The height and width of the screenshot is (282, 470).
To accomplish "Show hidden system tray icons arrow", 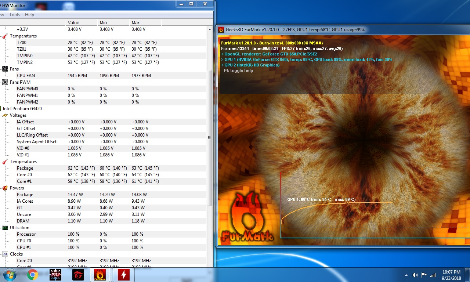I will coord(406,275).
